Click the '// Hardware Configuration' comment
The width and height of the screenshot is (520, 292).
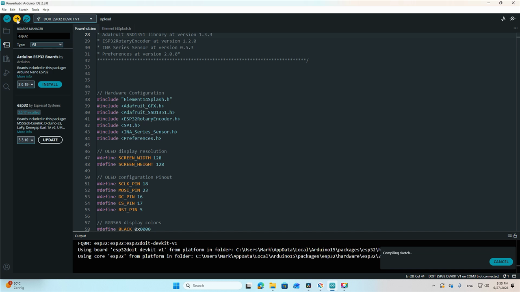(130, 93)
